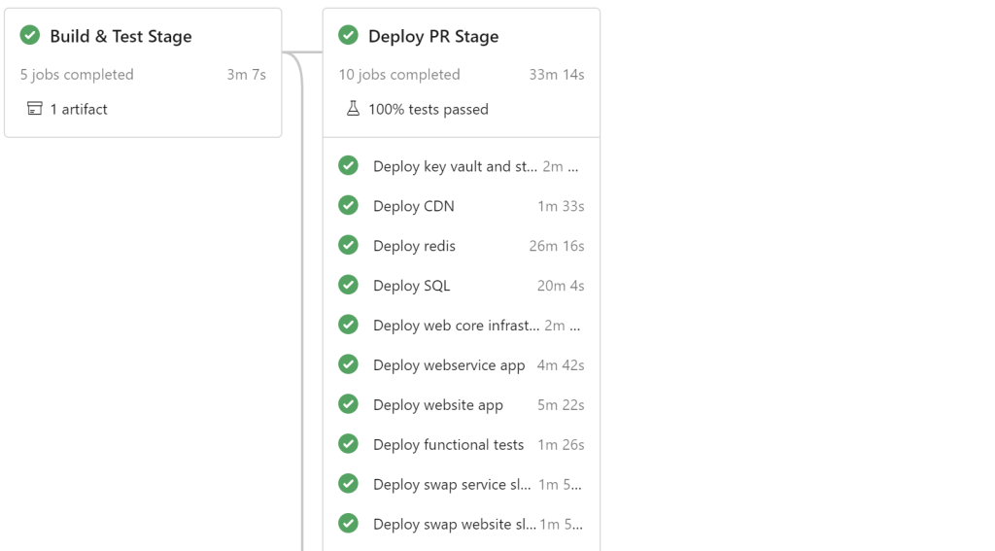995x551 pixels.
Task: Open the Build & Test Stage title
Action: (120, 36)
